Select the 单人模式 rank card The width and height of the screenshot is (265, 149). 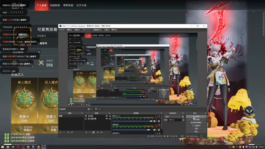24,106
